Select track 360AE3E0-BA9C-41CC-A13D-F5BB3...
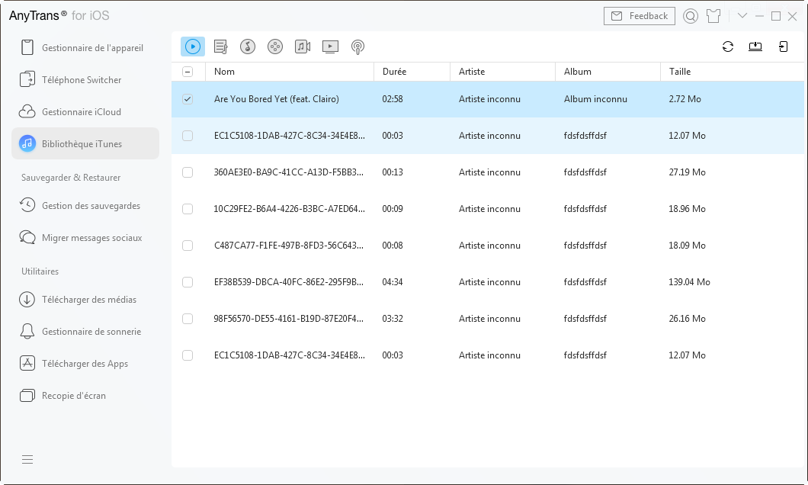The image size is (808, 485). click(x=289, y=172)
